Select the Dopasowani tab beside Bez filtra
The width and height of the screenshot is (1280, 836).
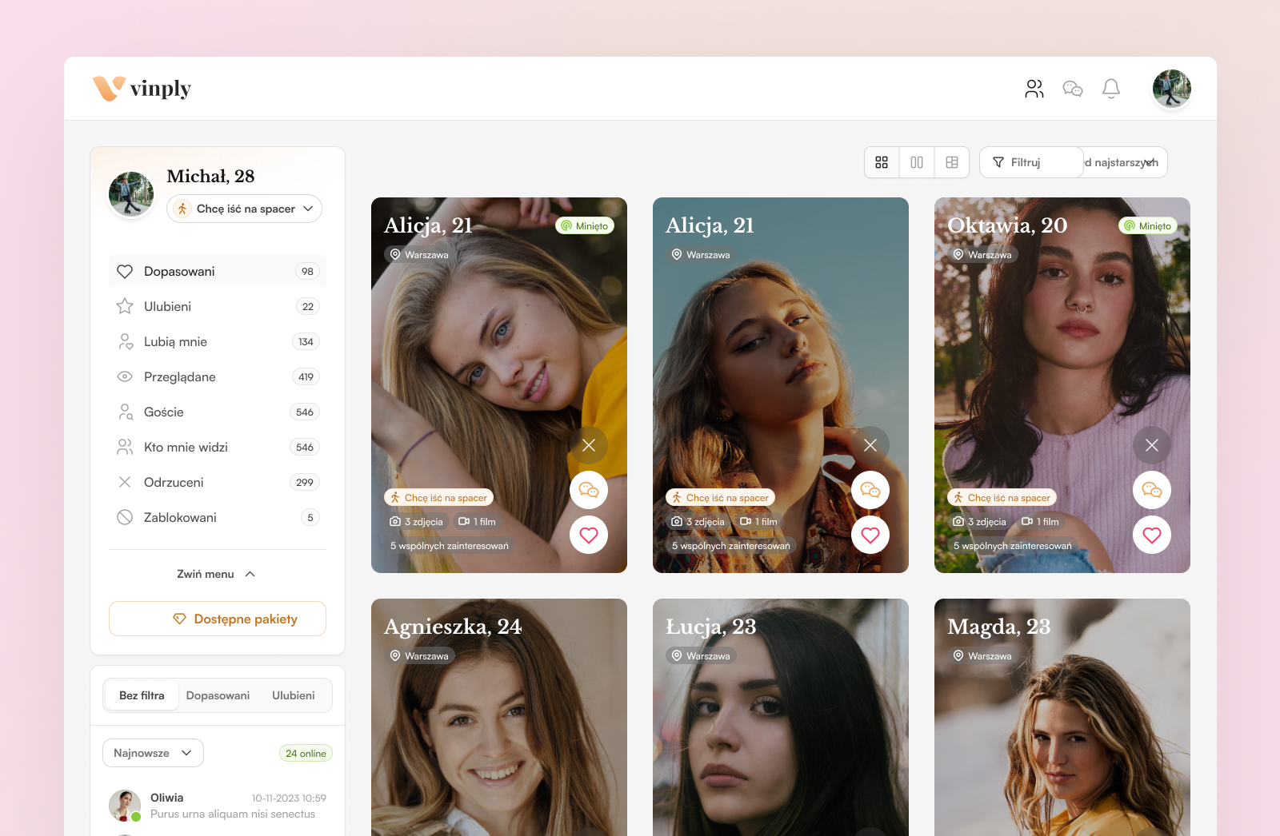(x=218, y=695)
